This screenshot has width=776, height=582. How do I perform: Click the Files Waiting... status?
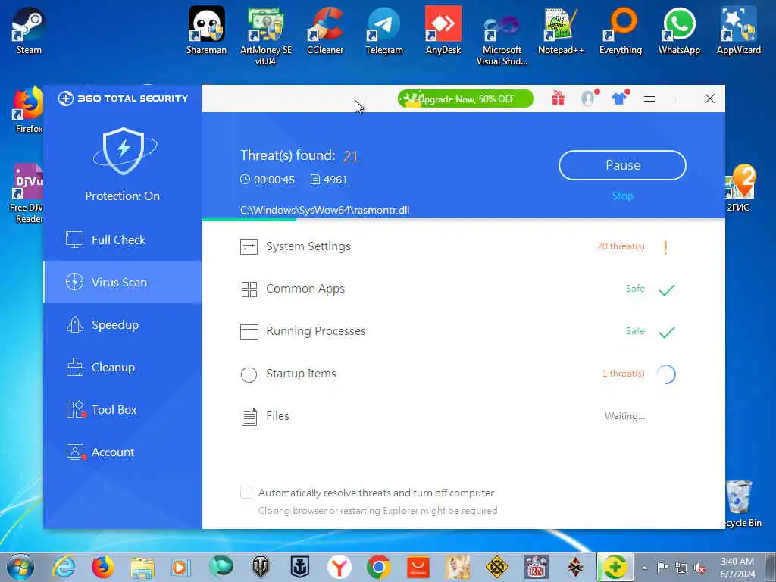click(624, 416)
